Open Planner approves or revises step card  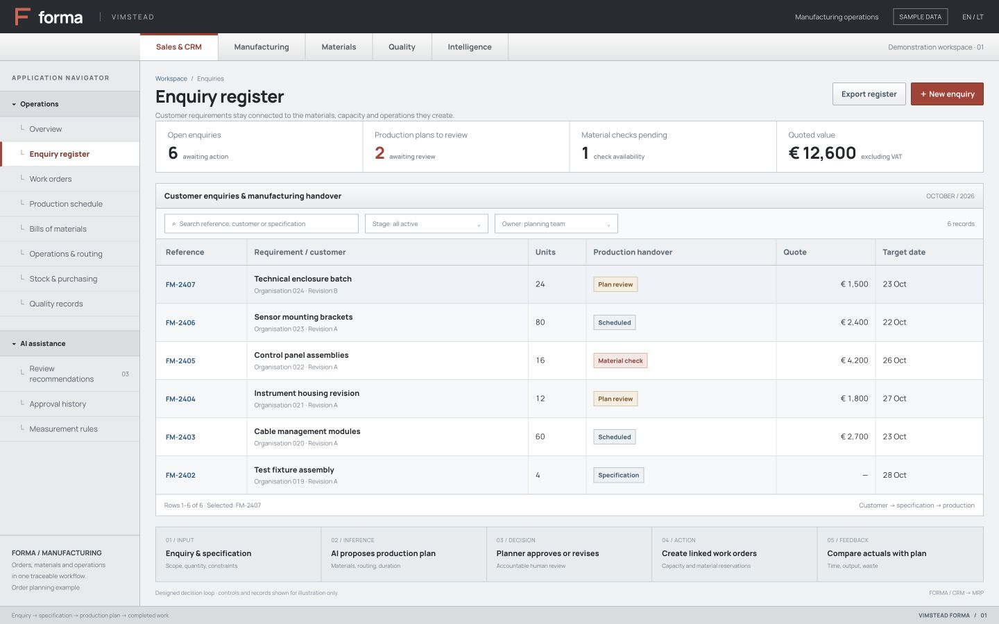(569, 554)
